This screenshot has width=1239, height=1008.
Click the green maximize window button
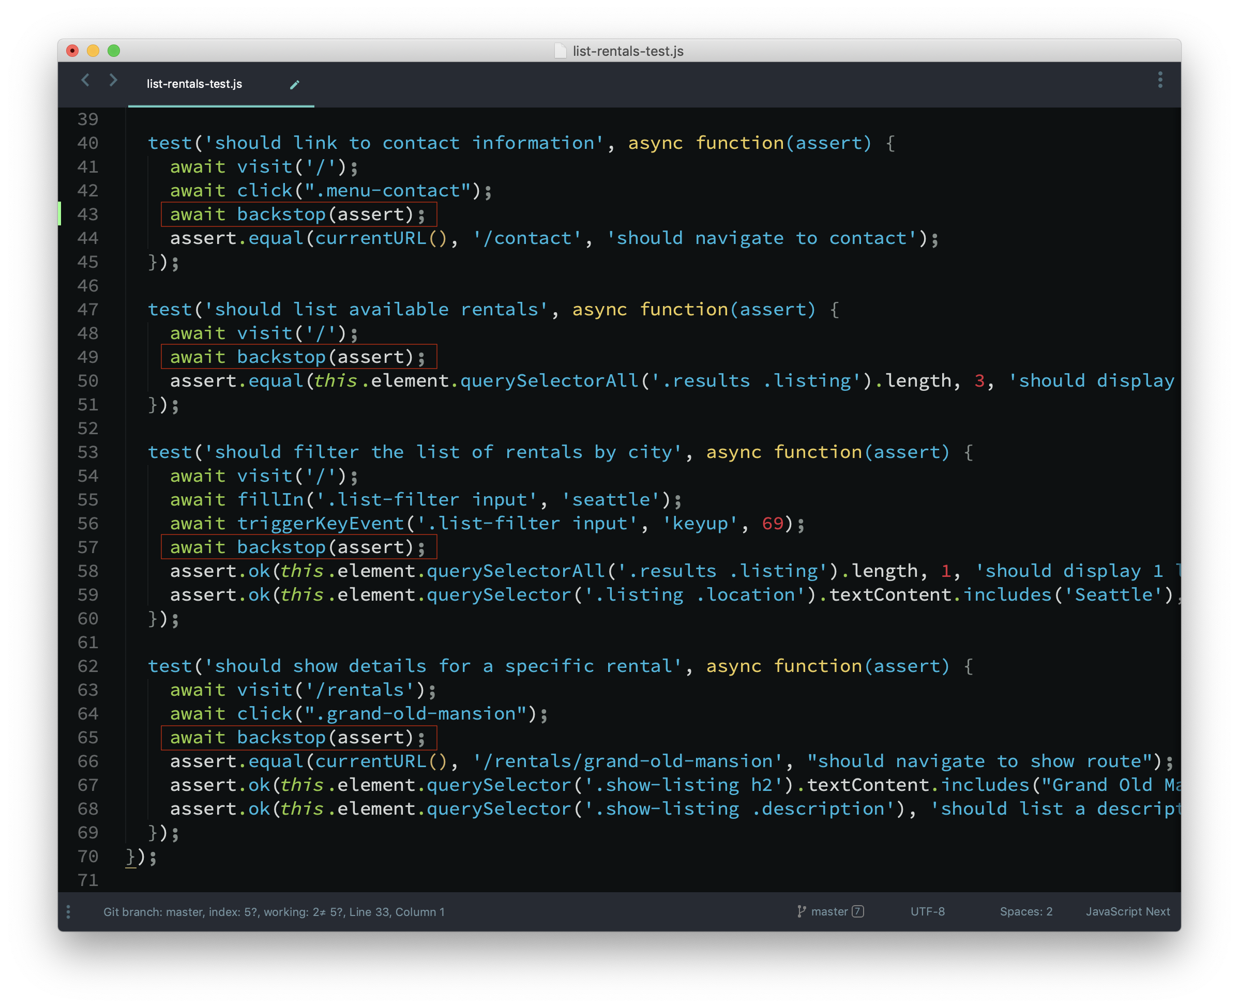tap(114, 51)
